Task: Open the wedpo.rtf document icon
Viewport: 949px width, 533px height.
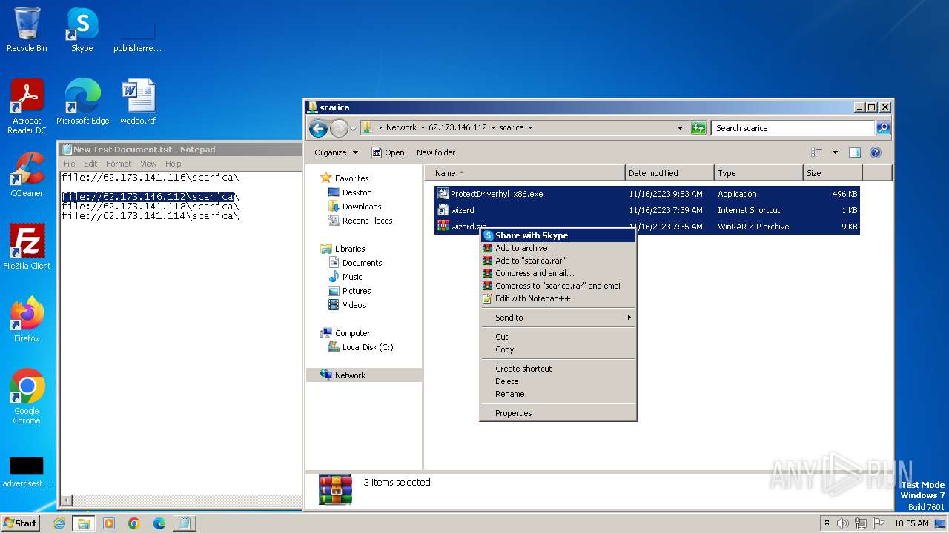Action: pyautogui.click(x=138, y=102)
